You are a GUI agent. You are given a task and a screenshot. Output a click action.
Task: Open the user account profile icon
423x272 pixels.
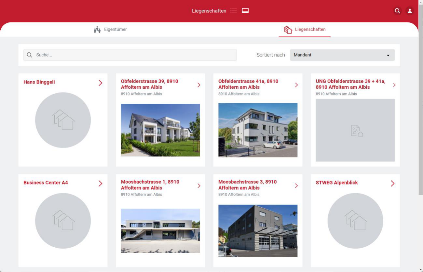tap(410, 11)
